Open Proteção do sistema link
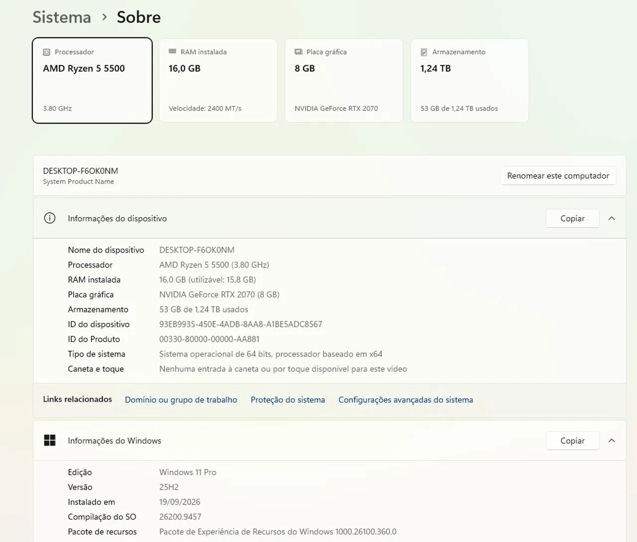 [x=288, y=400]
